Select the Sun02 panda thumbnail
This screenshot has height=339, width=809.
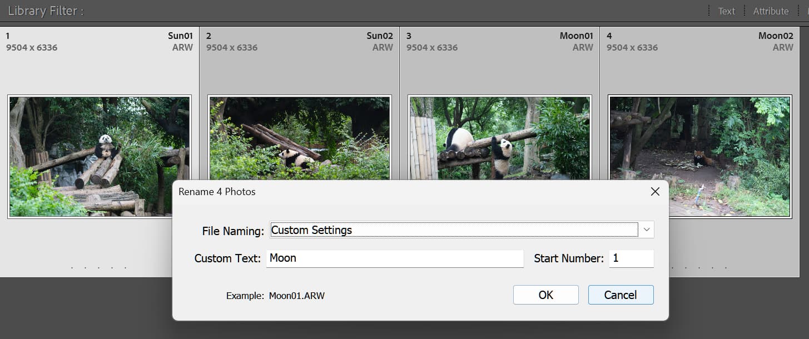(x=299, y=136)
